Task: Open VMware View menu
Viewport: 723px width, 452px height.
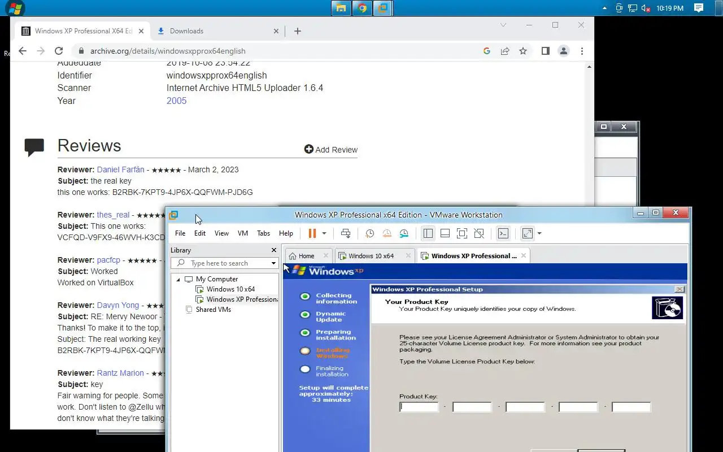Action: coord(221,233)
